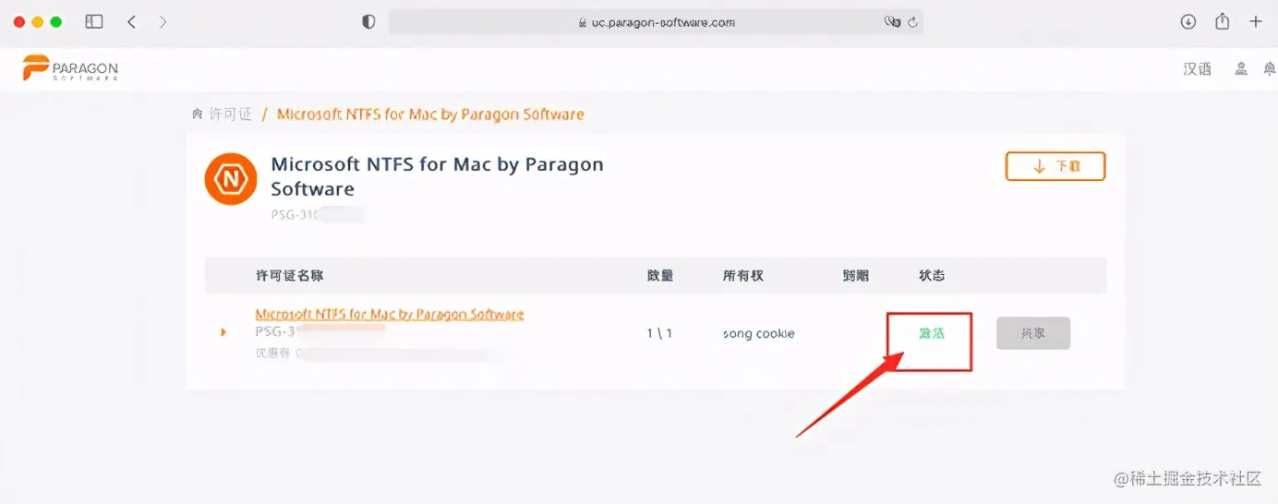The width and height of the screenshot is (1278, 504).
Task: Click the product title heading text
Action: point(437,176)
